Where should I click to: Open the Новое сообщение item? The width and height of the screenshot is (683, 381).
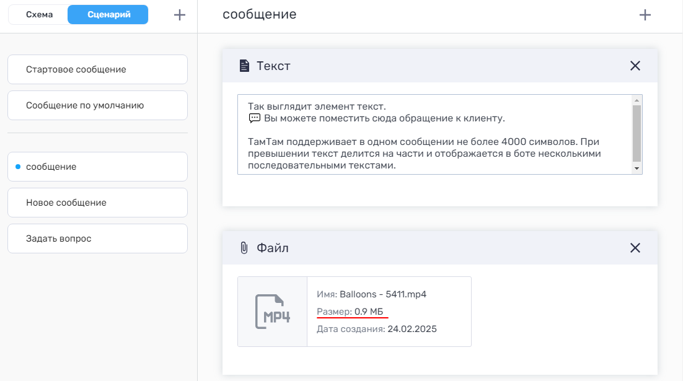pyautogui.click(x=97, y=203)
